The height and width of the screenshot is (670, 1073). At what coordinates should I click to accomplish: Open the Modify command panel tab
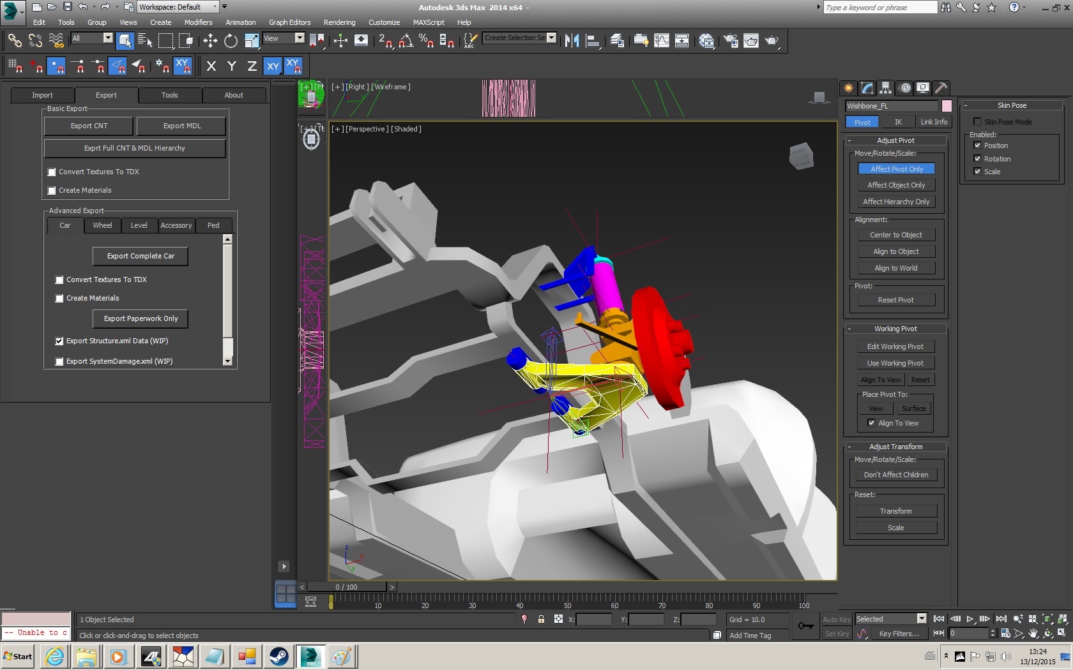(867, 88)
